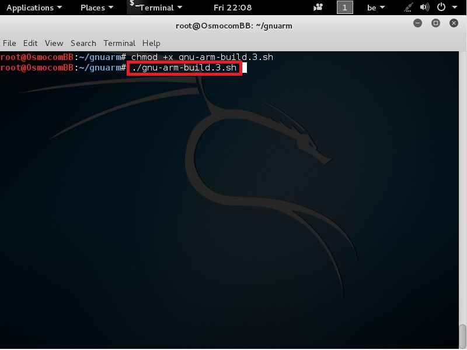Open the File menu
467x350 pixels.
pos(9,43)
